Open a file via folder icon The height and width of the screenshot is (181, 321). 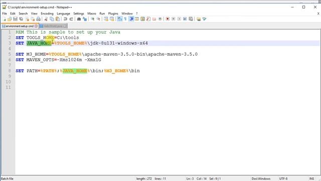(x=10, y=19)
